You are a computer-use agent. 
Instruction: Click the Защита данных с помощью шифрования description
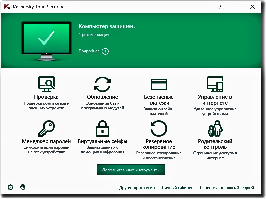pyautogui.click(x=102, y=150)
